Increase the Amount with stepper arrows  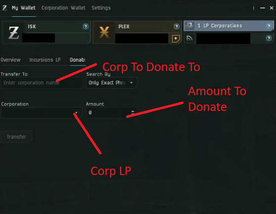point(133,111)
